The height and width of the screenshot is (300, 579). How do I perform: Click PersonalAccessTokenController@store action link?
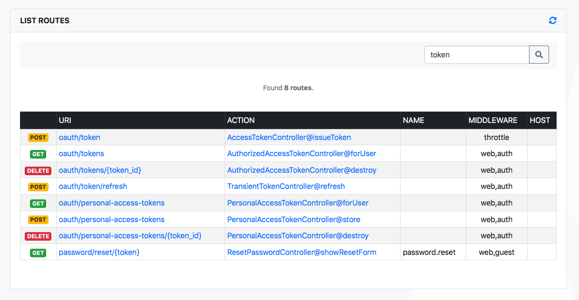[x=294, y=219]
